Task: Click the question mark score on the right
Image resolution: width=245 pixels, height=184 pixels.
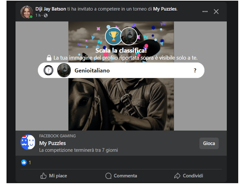Action: click(x=195, y=71)
